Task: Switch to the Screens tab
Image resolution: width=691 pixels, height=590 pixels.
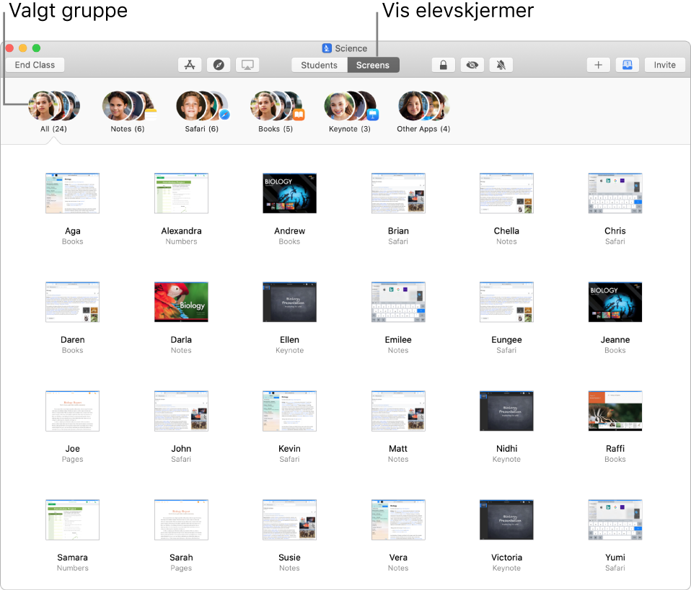Action: 373,65
